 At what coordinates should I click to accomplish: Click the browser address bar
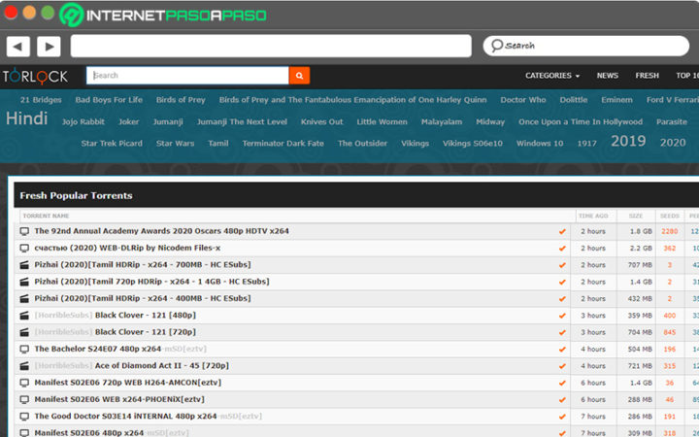271,46
